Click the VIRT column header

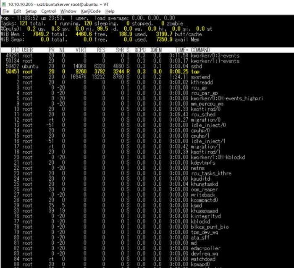click(81, 50)
